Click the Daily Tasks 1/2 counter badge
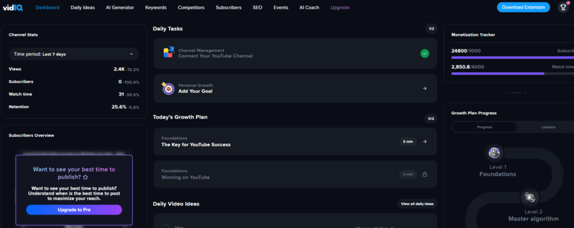Image resolution: width=574 pixels, height=228 pixels. tap(431, 29)
